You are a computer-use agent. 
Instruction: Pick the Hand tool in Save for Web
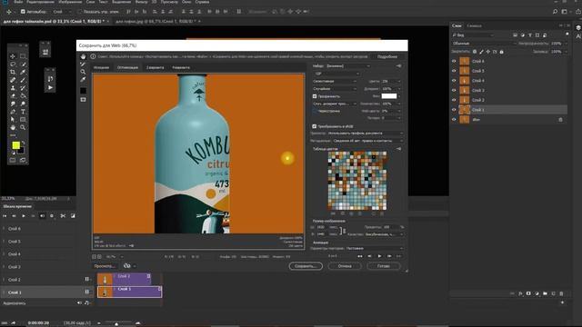click(83, 56)
